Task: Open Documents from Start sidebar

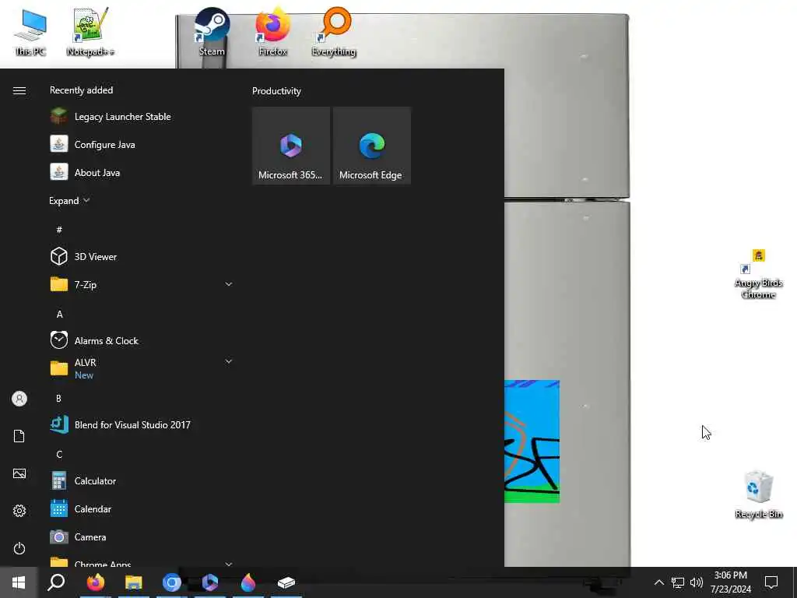Action: pos(19,436)
